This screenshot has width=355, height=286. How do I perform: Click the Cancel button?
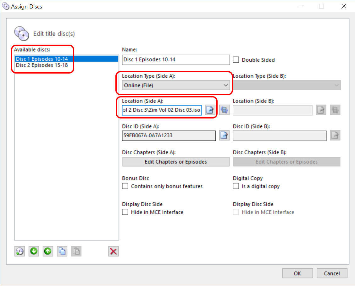pyautogui.click(x=332, y=273)
